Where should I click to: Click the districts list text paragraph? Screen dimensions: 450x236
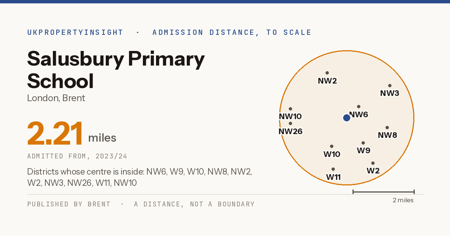pyautogui.click(x=139, y=177)
